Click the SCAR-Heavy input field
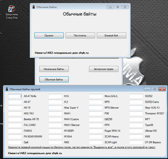168x159 pixels. point(95,137)
